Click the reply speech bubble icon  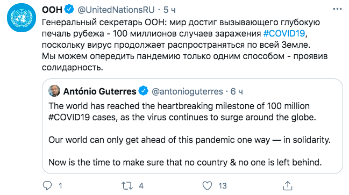pyautogui.click(x=47, y=186)
